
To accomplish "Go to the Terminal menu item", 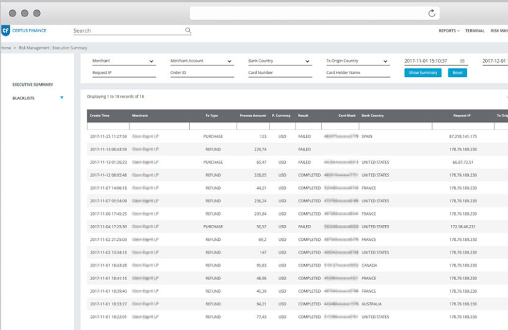I will (474, 31).
